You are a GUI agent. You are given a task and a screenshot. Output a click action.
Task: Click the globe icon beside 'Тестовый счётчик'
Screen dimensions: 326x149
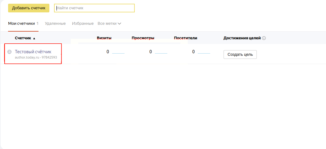point(9,52)
